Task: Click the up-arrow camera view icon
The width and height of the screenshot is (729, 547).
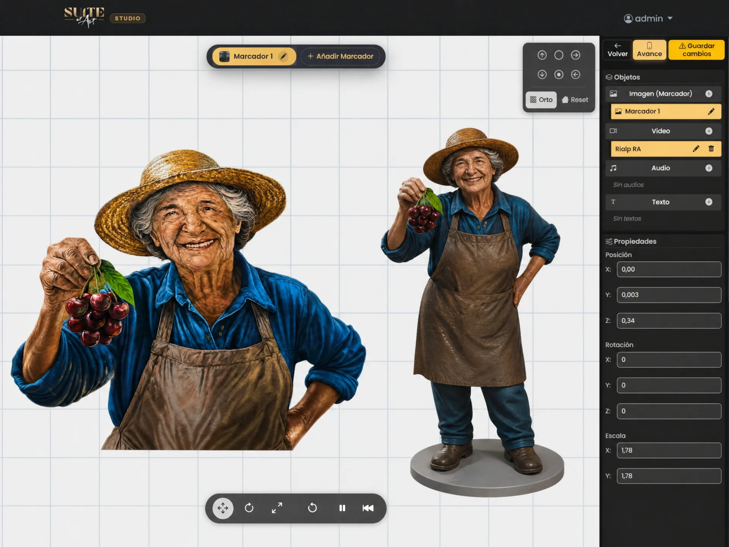Action: click(542, 55)
